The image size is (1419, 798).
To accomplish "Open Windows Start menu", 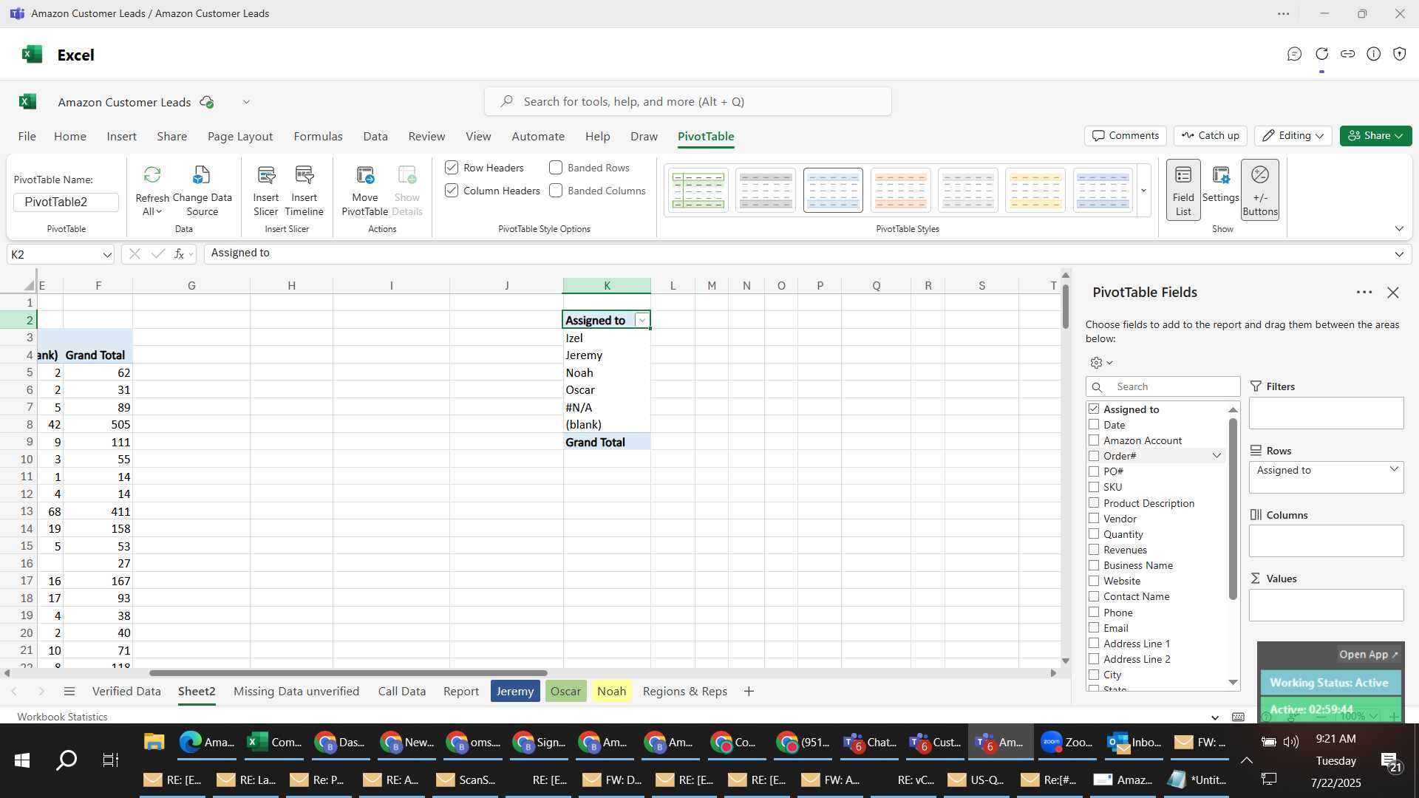I will pyautogui.click(x=21, y=760).
